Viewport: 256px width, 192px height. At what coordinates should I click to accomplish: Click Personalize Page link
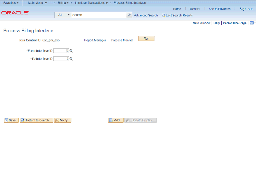[x=235, y=23]
